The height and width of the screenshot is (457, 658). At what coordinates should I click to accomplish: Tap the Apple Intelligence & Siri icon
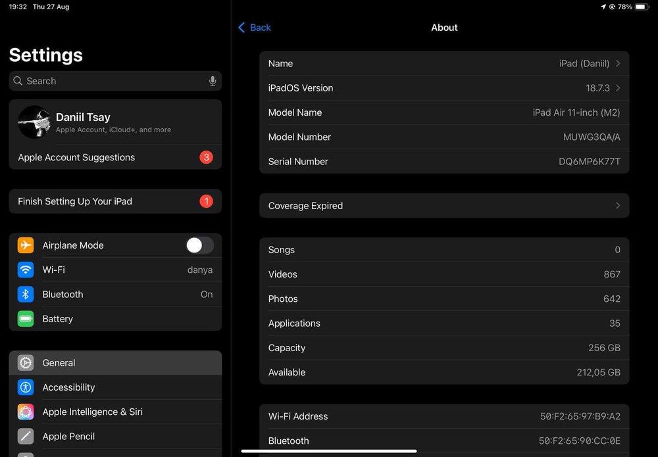click(26, 412)
